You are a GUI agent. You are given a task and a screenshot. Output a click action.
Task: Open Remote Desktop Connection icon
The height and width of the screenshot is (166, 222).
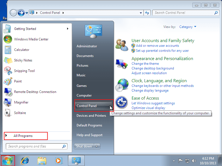click(x=8, y=92)
